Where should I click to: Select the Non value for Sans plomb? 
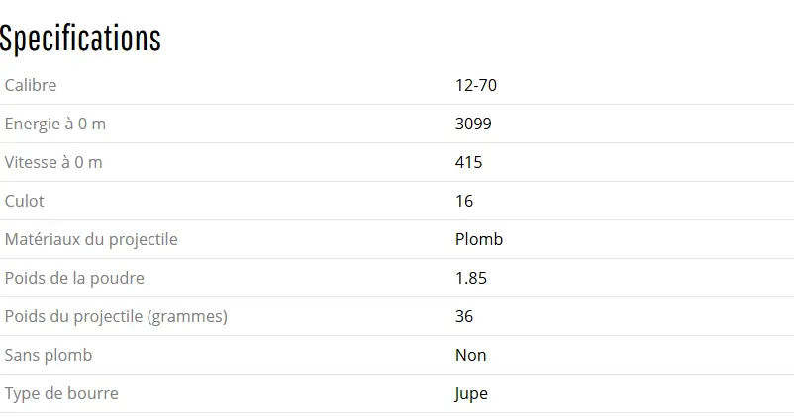471,355
